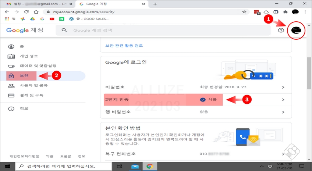
Task: Open the Google account profile picture menu
Action: 296,31
